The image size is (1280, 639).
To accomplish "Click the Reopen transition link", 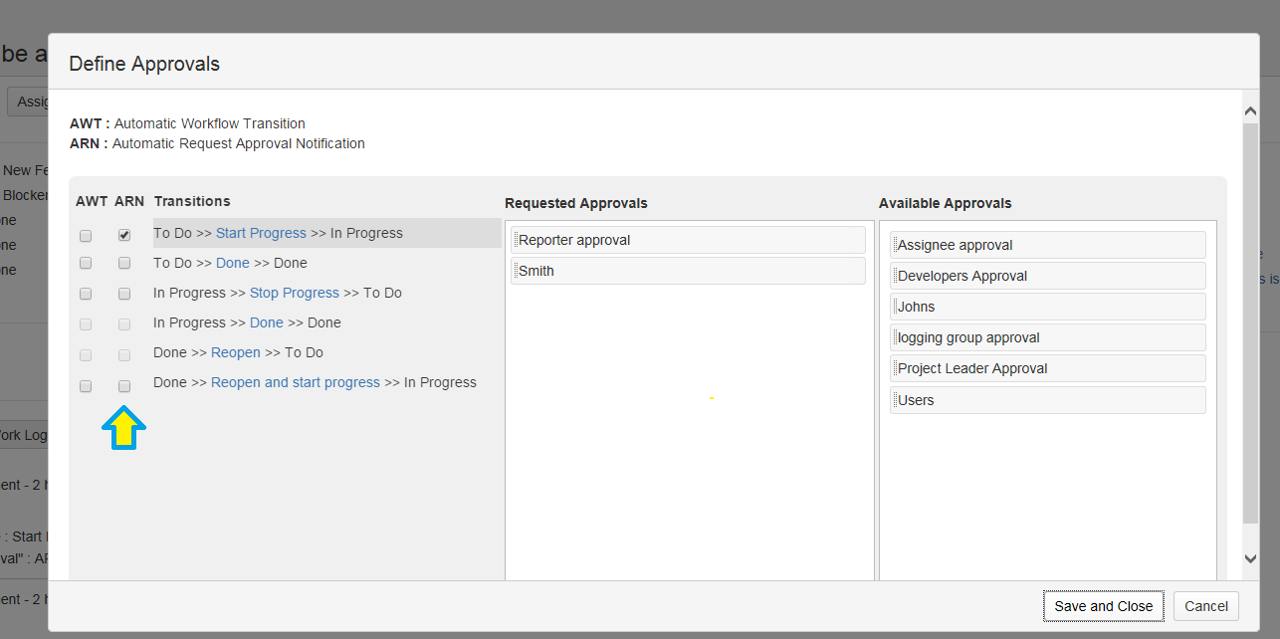I will click(235, 352).
